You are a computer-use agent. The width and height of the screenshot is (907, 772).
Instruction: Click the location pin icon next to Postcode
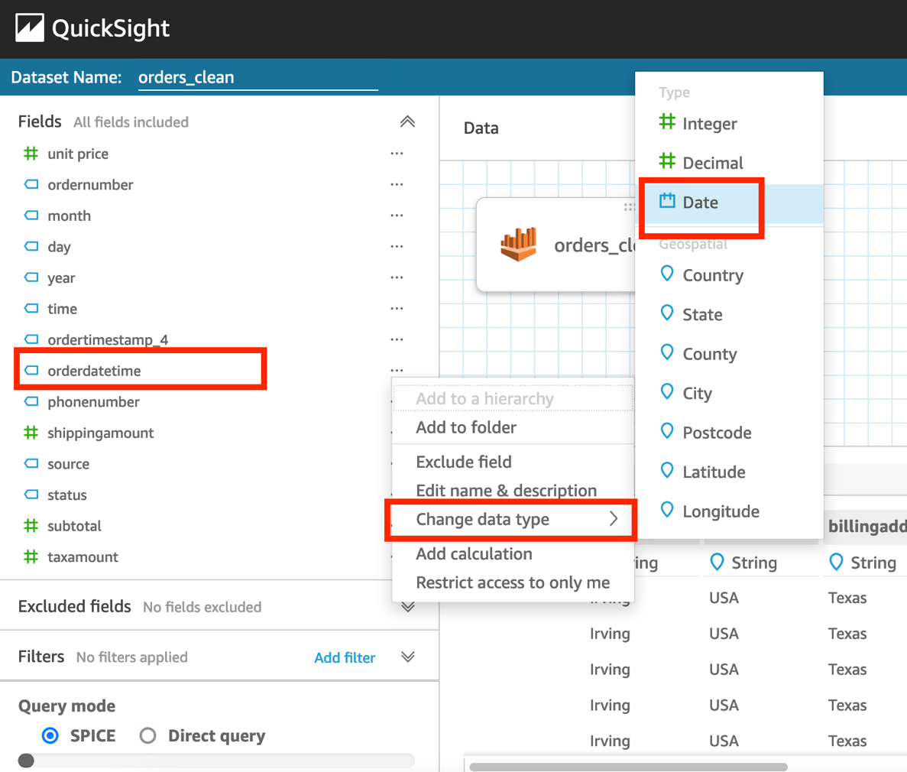pos(667,431)
